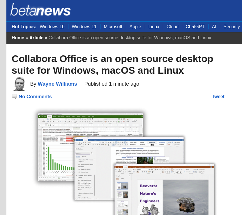
Task: Click the betanews logo
Action: 40,10
